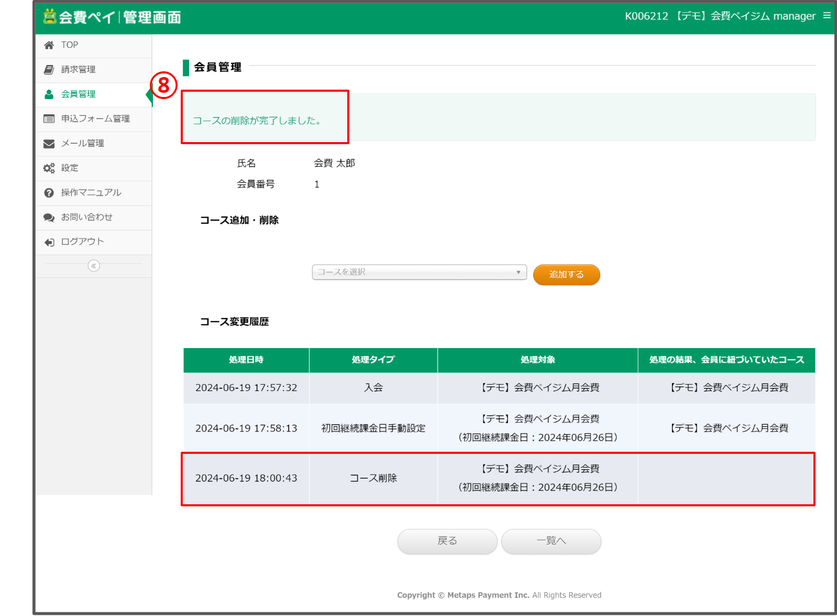This screenshot has width=837, height=616.
Task: Click the home icon beside TOP
Action: pos(49,45)
